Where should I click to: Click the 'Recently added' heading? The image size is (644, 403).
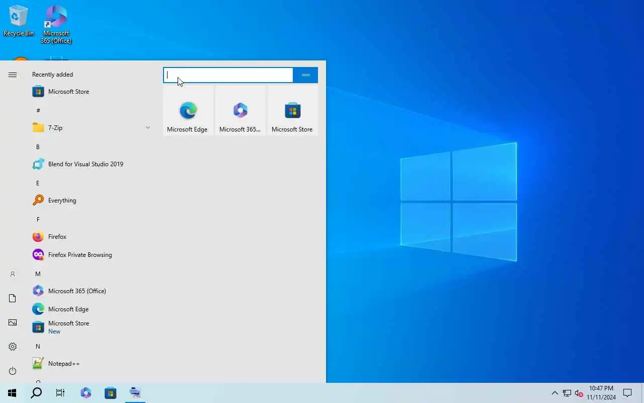(53, 75)
